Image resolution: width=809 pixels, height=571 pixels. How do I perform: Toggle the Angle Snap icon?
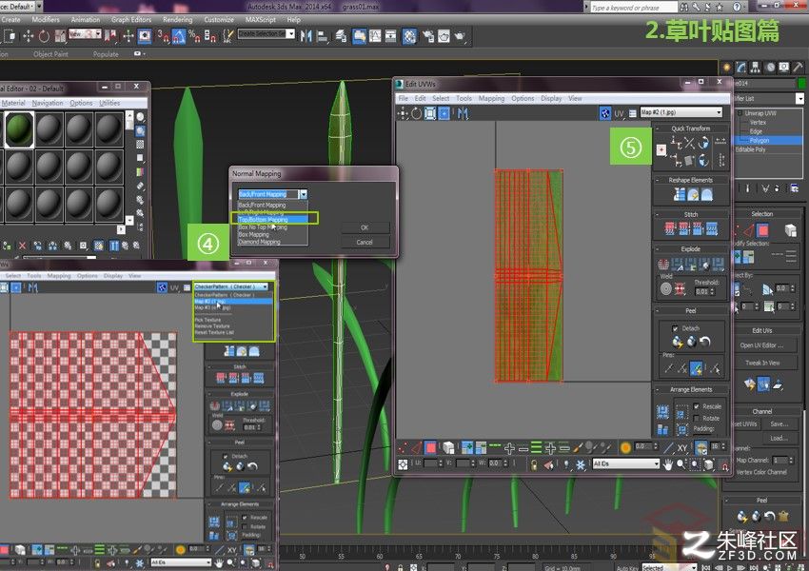(179, 35)
